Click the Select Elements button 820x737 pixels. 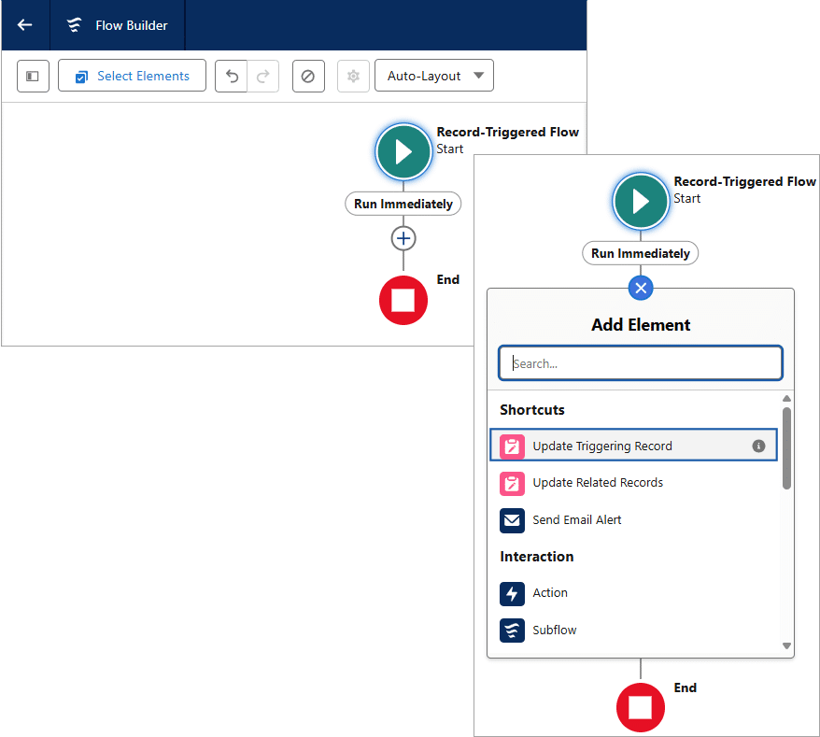(132, 76)
